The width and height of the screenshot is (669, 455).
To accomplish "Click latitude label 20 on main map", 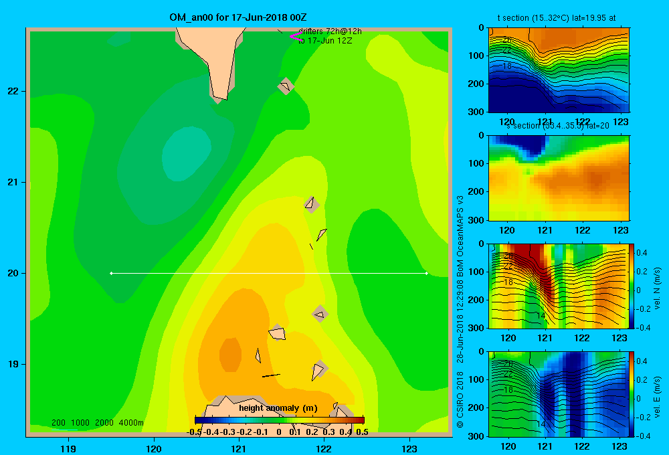I will [13, 273].
